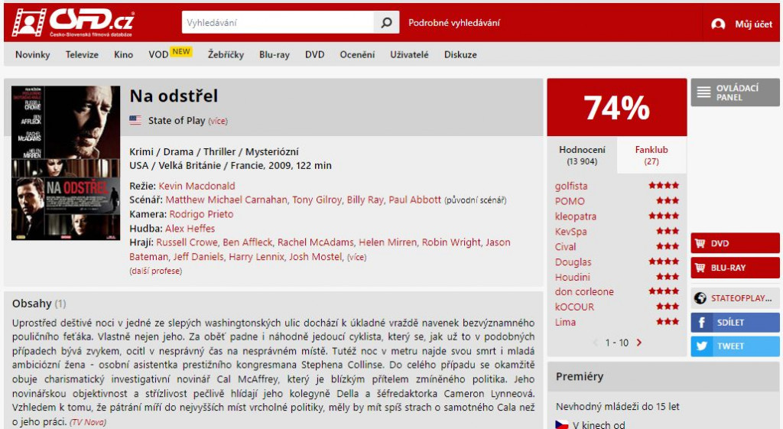Open Harry Lennix's page
This screenshot has height=429, width=783.
click(256, 257)
